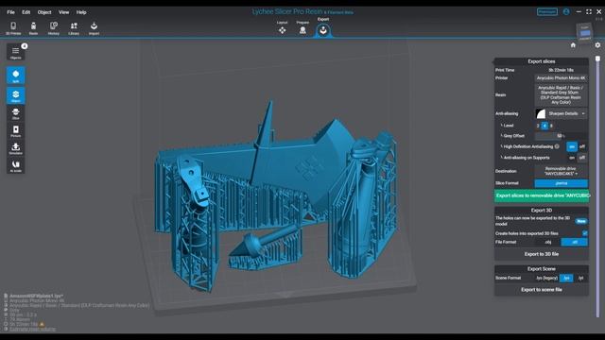Turn High Definition Antialiasing off

pyautogui.click(x=582, y=147)
